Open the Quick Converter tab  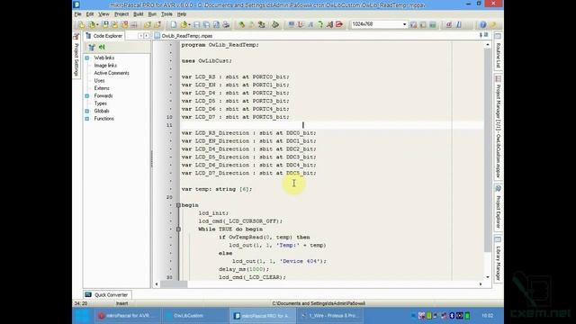tap(107, 294)
